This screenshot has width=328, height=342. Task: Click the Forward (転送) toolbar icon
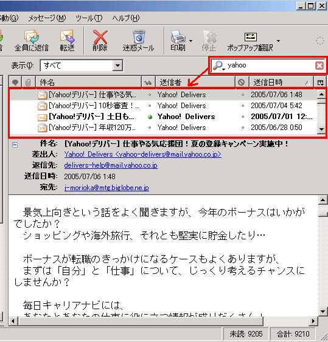[68, 41]
